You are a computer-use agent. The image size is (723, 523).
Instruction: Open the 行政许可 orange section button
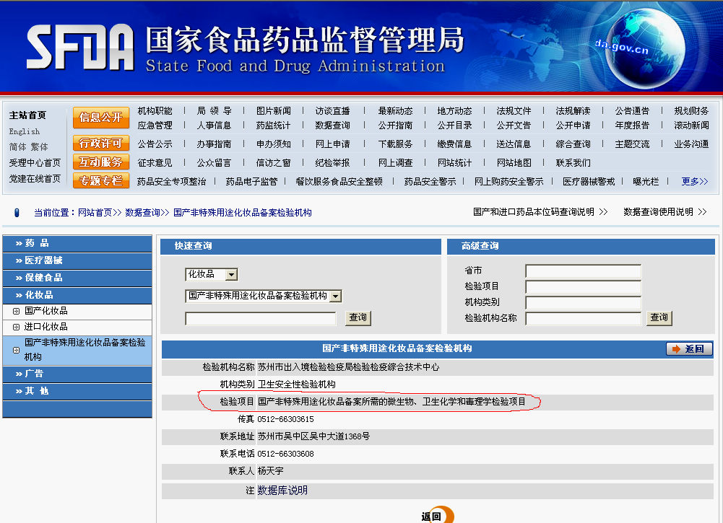tap(101, 143)
